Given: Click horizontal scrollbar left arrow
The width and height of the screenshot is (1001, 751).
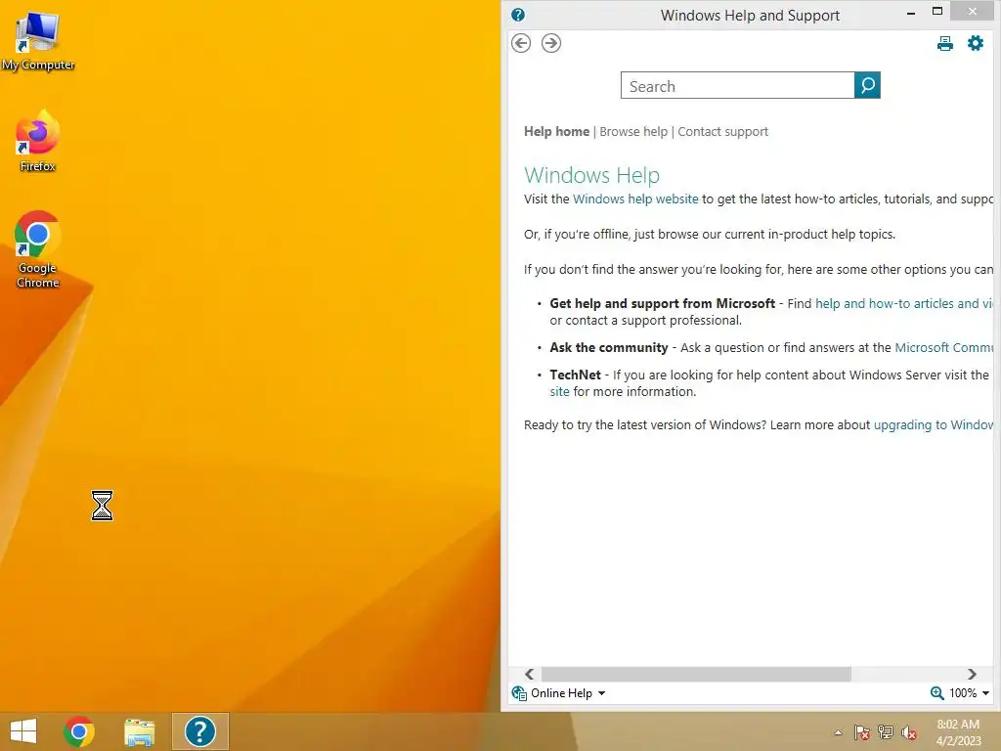Looking at the screenshot, I should (529, 675).
